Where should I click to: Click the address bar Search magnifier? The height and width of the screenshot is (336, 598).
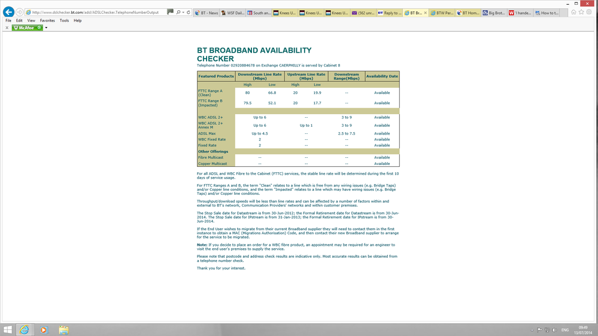(178, 12)
